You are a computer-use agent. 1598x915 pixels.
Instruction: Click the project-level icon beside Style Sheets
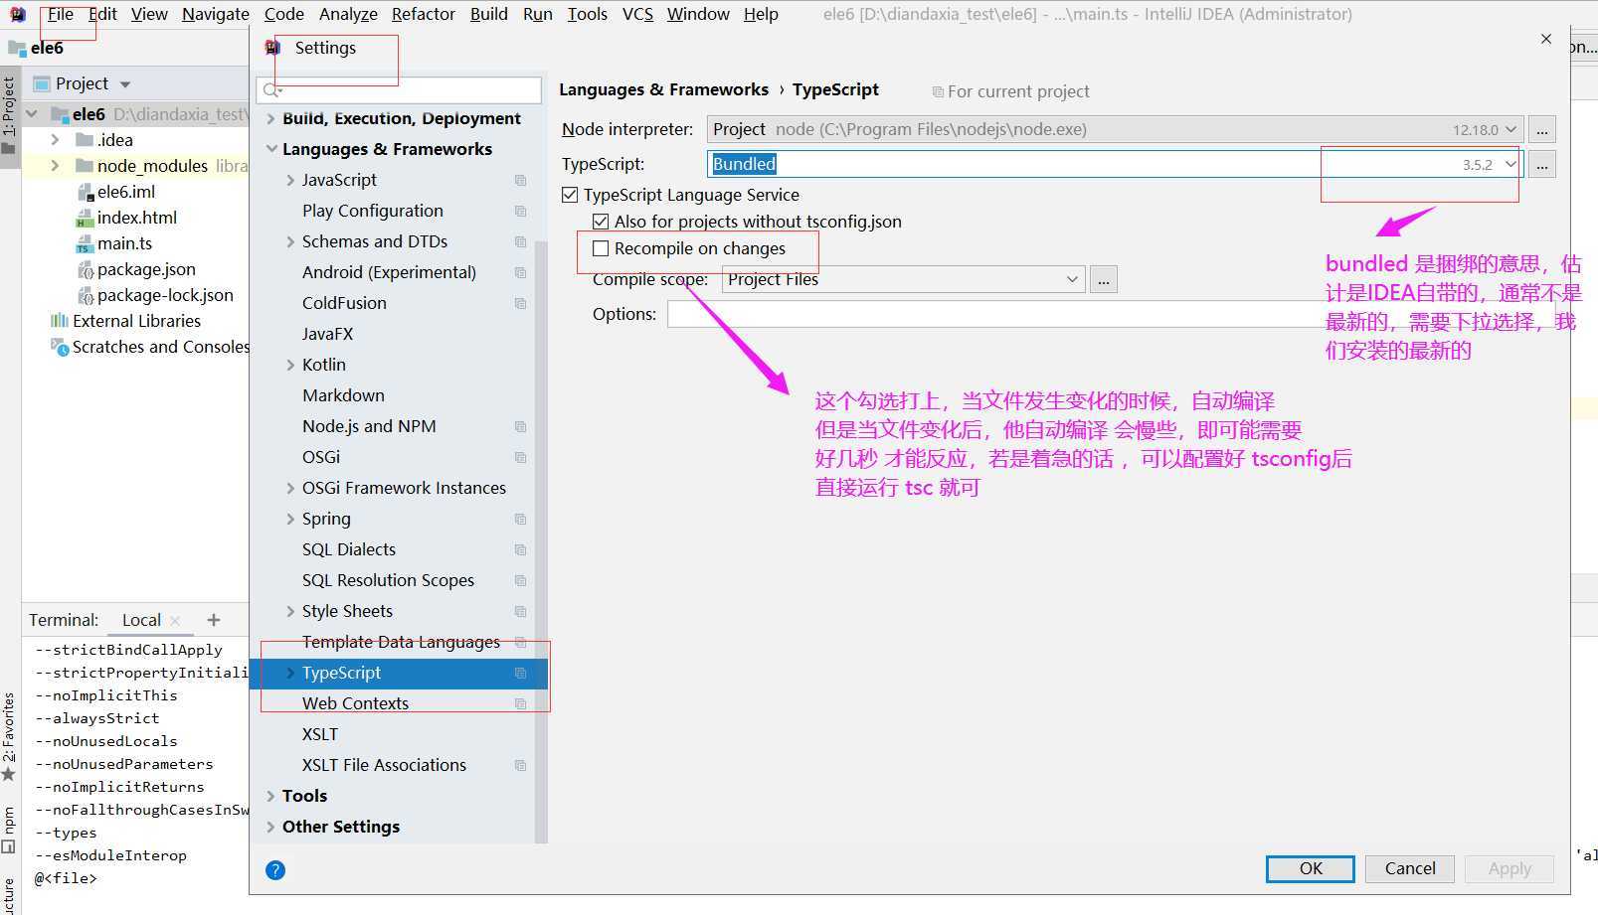(x=520, y=611)
